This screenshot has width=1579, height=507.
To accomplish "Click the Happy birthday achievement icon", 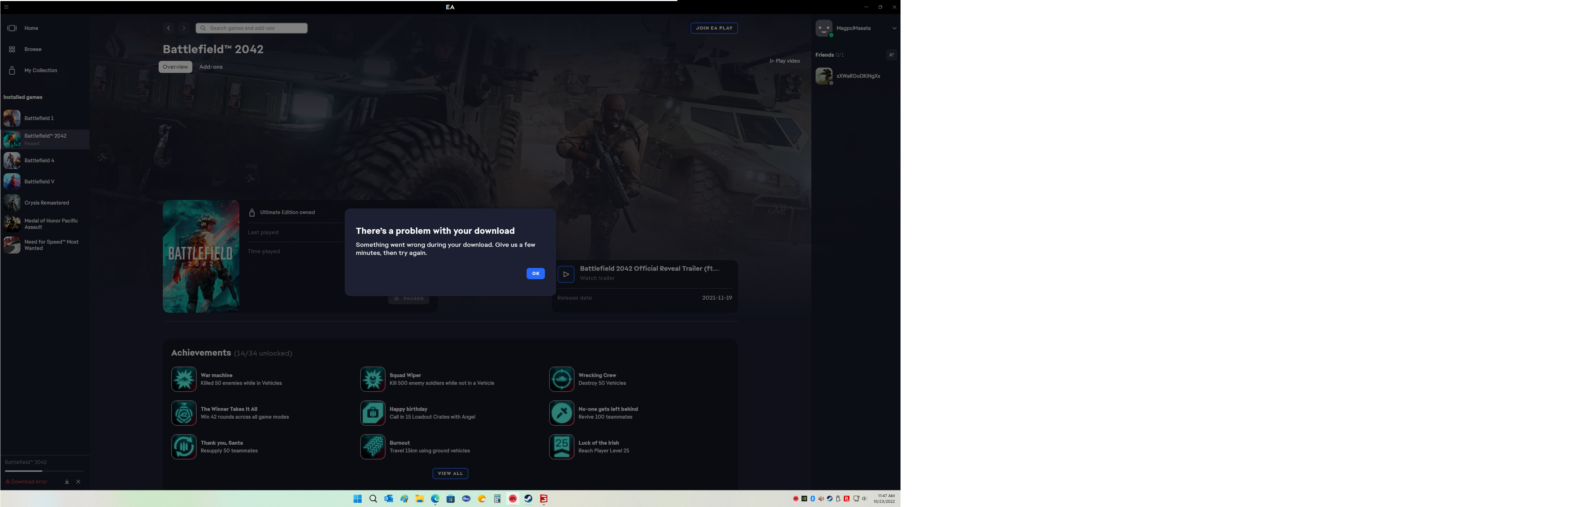I will [373, 413].
